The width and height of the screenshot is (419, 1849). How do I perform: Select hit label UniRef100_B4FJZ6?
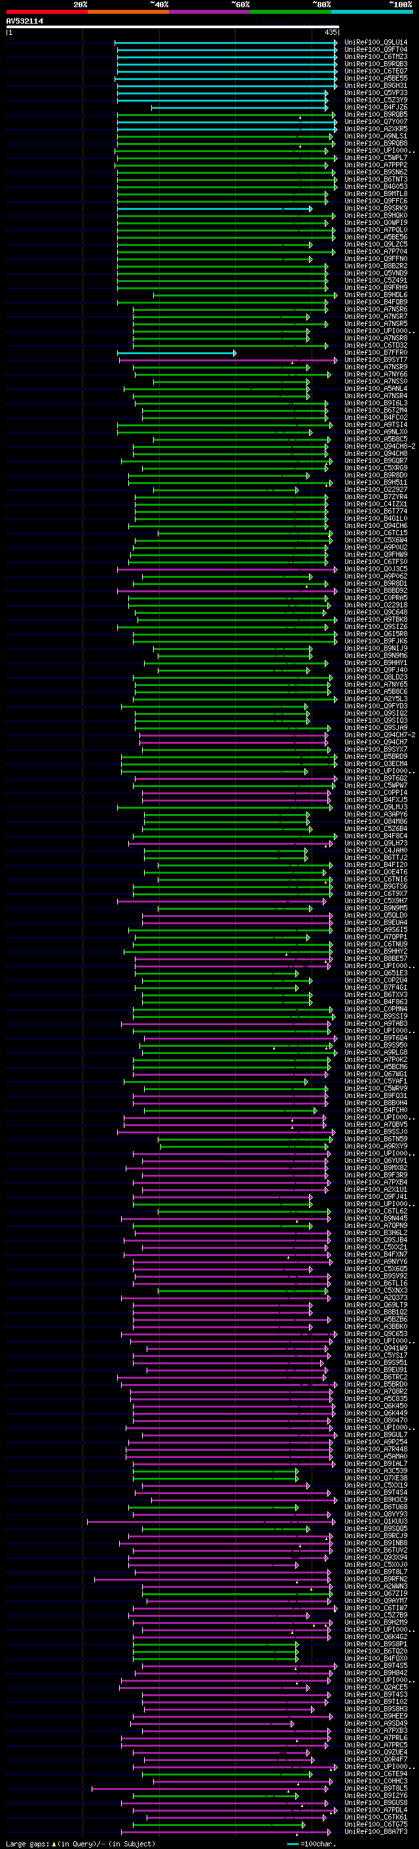376,107
